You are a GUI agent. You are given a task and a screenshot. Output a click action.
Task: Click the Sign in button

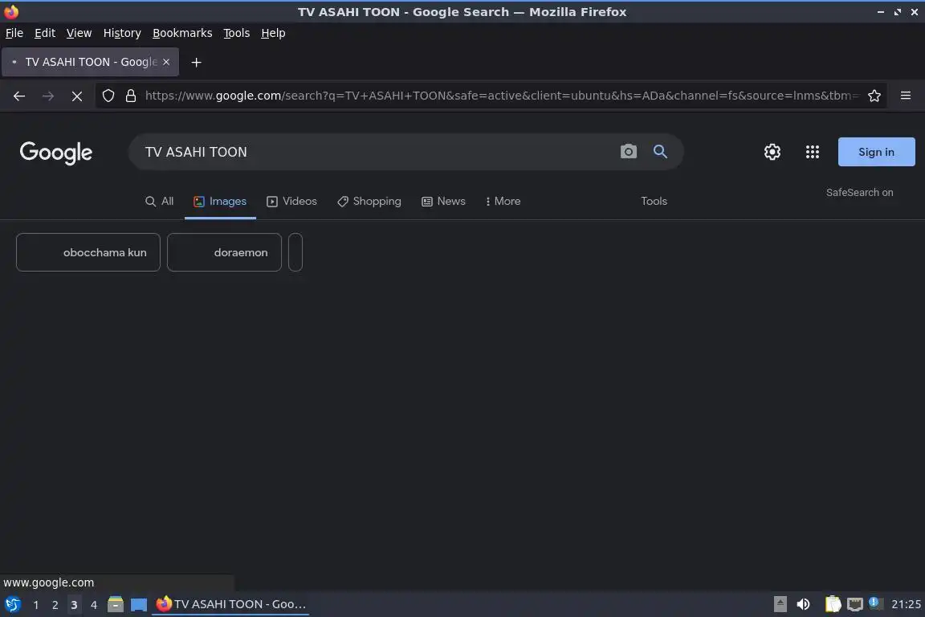876,152
